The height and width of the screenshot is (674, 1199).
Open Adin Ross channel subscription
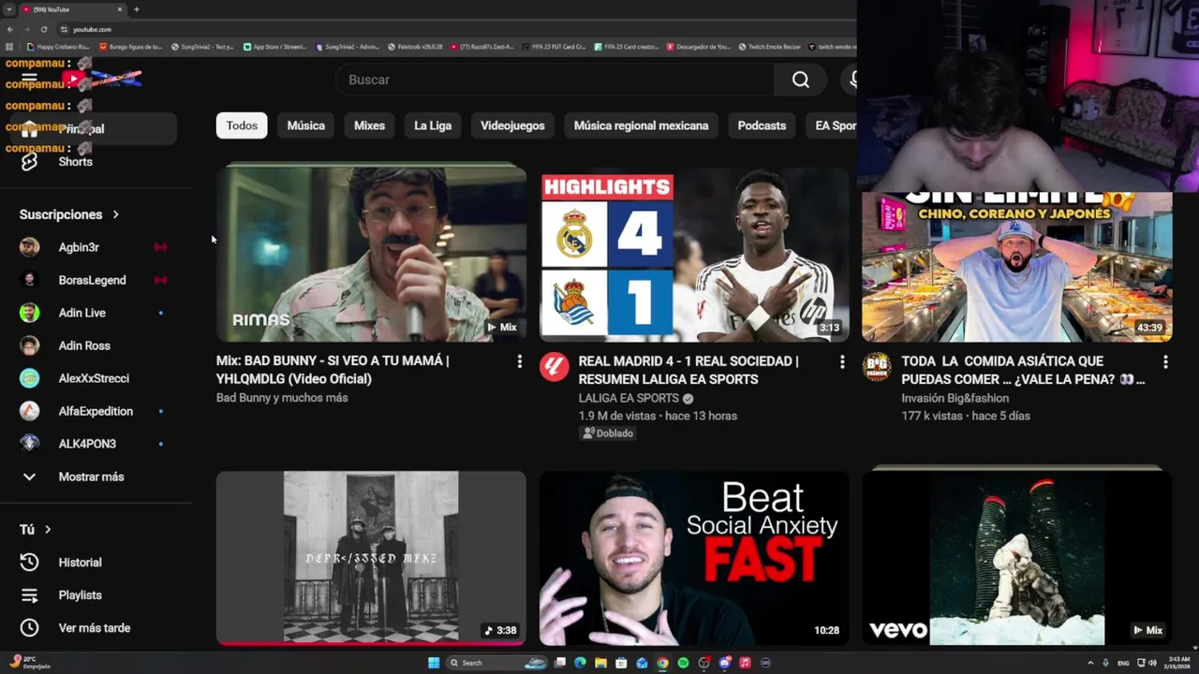(96, 345)
